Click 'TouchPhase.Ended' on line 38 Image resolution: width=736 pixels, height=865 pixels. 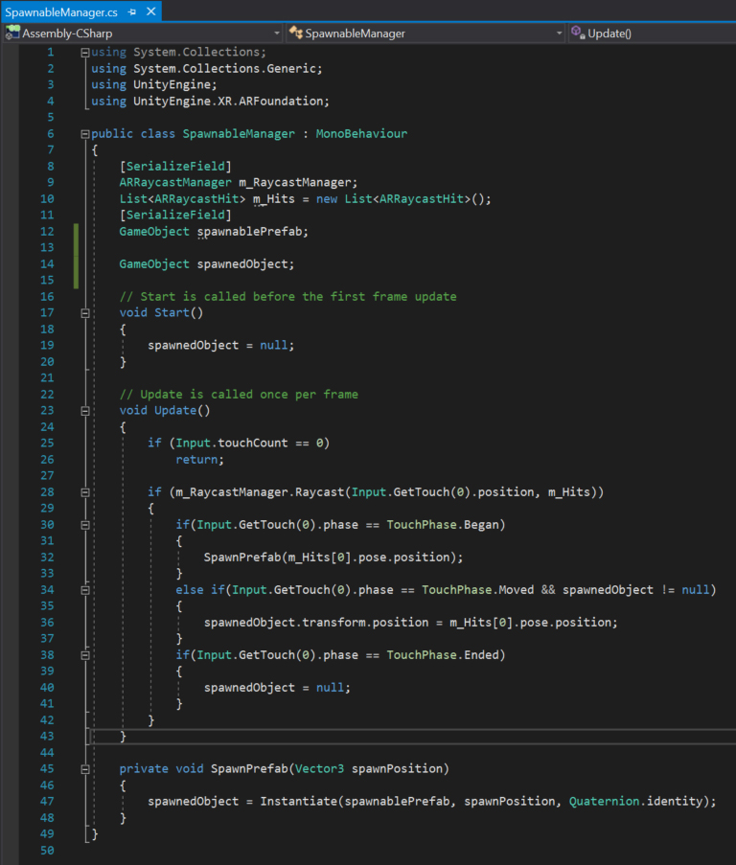pos(443,655)
